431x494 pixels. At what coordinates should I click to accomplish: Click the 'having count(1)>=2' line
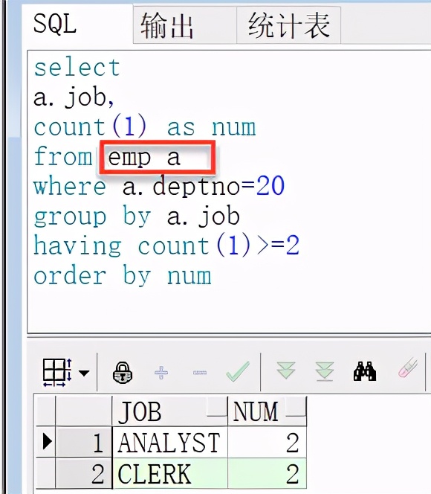[166, 246]
